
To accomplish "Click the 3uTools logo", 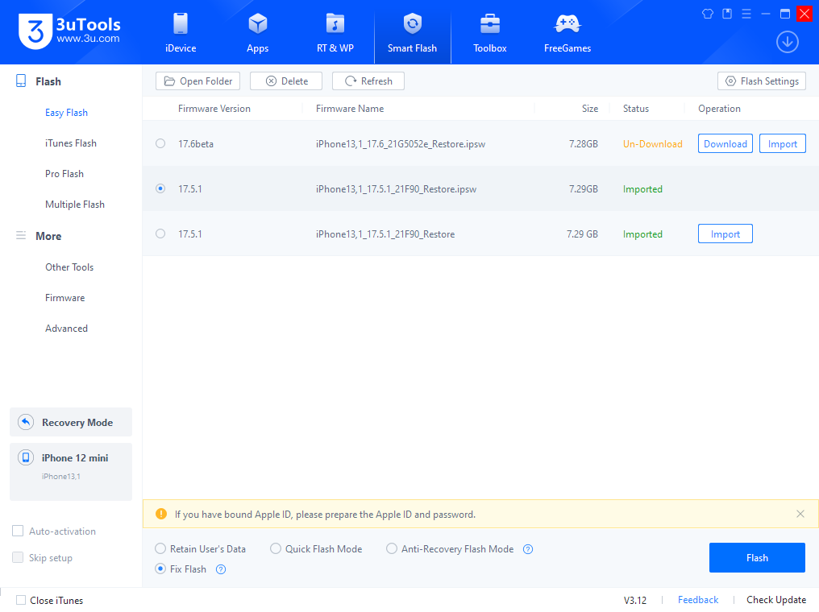I will click(x=69, y=31).
